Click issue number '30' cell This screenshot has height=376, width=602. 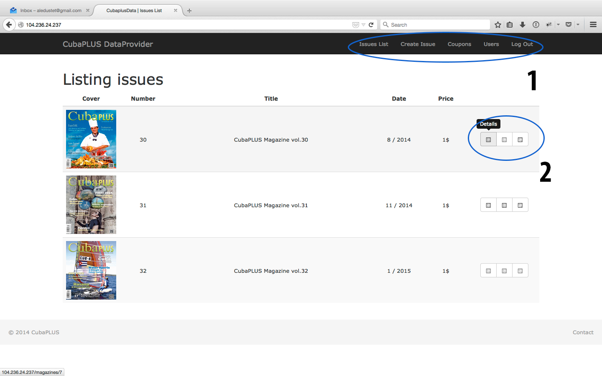(143, 140)
